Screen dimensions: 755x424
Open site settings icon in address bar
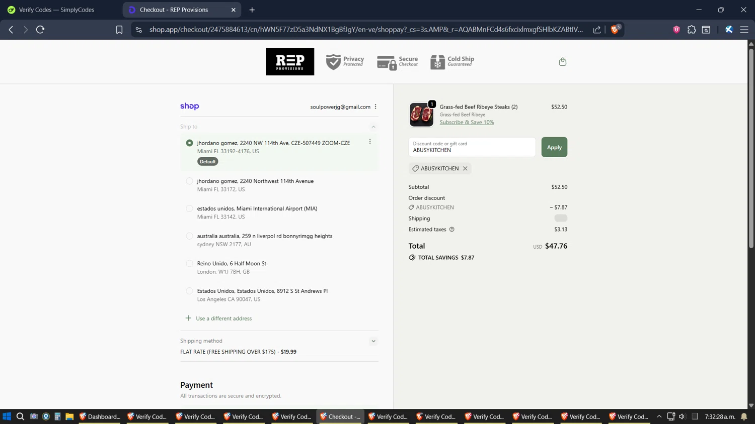(139, 30)
